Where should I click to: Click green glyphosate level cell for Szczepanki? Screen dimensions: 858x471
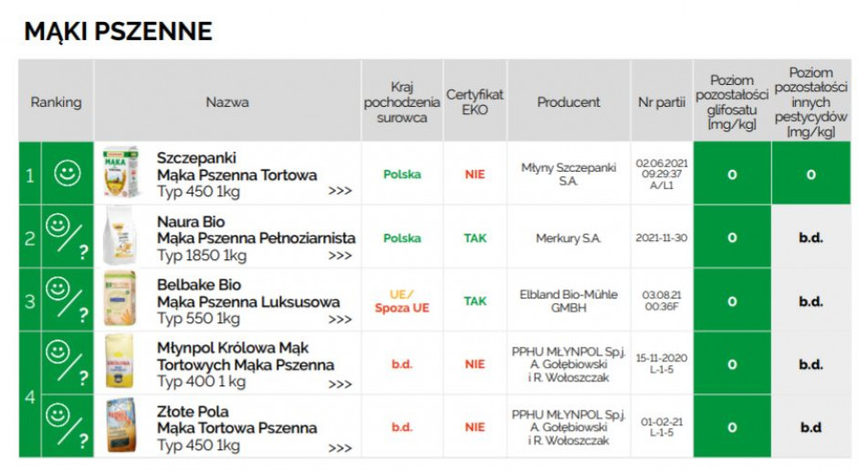point(732,174)
